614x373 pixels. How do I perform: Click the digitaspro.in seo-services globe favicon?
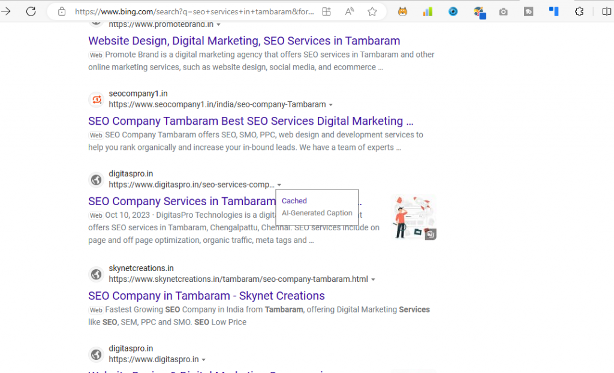click(97, 180)
